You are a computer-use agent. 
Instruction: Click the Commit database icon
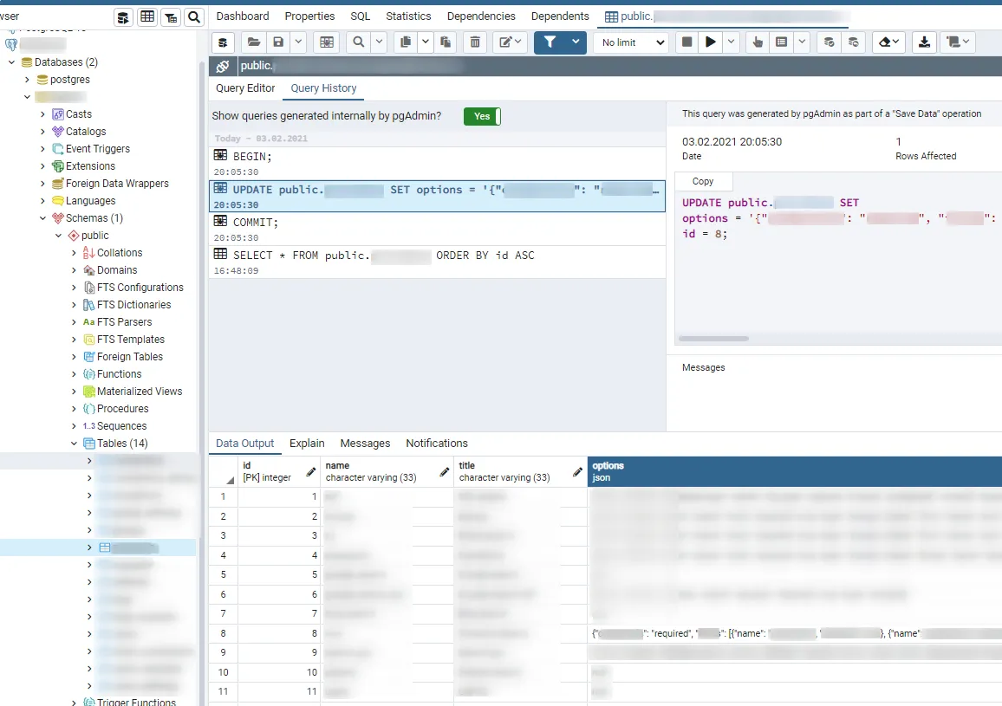pyautogui.click(x=829, y=42)
